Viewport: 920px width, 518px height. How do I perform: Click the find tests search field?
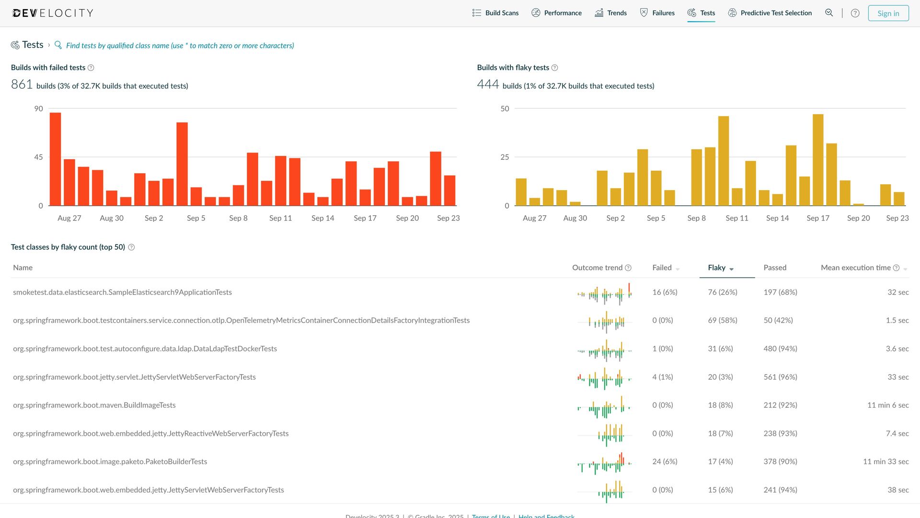(x=180, y=46)
